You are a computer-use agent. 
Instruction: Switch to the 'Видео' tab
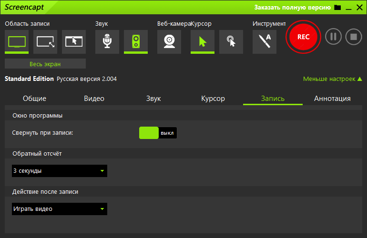point(94,99)
